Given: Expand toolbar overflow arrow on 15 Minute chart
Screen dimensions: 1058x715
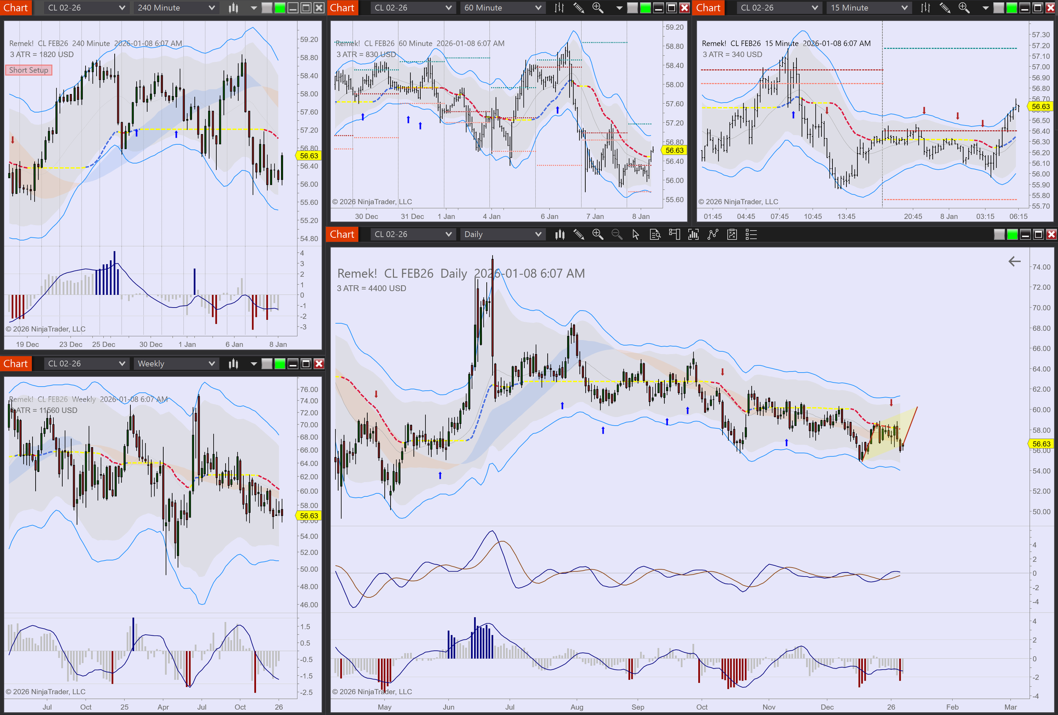Looking at the screenshot, I should 986,8.
